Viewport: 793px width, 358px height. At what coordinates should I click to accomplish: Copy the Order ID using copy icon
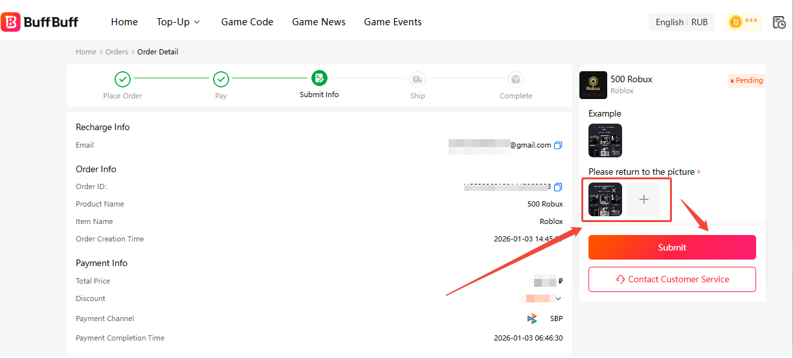[x=558, y=186]
